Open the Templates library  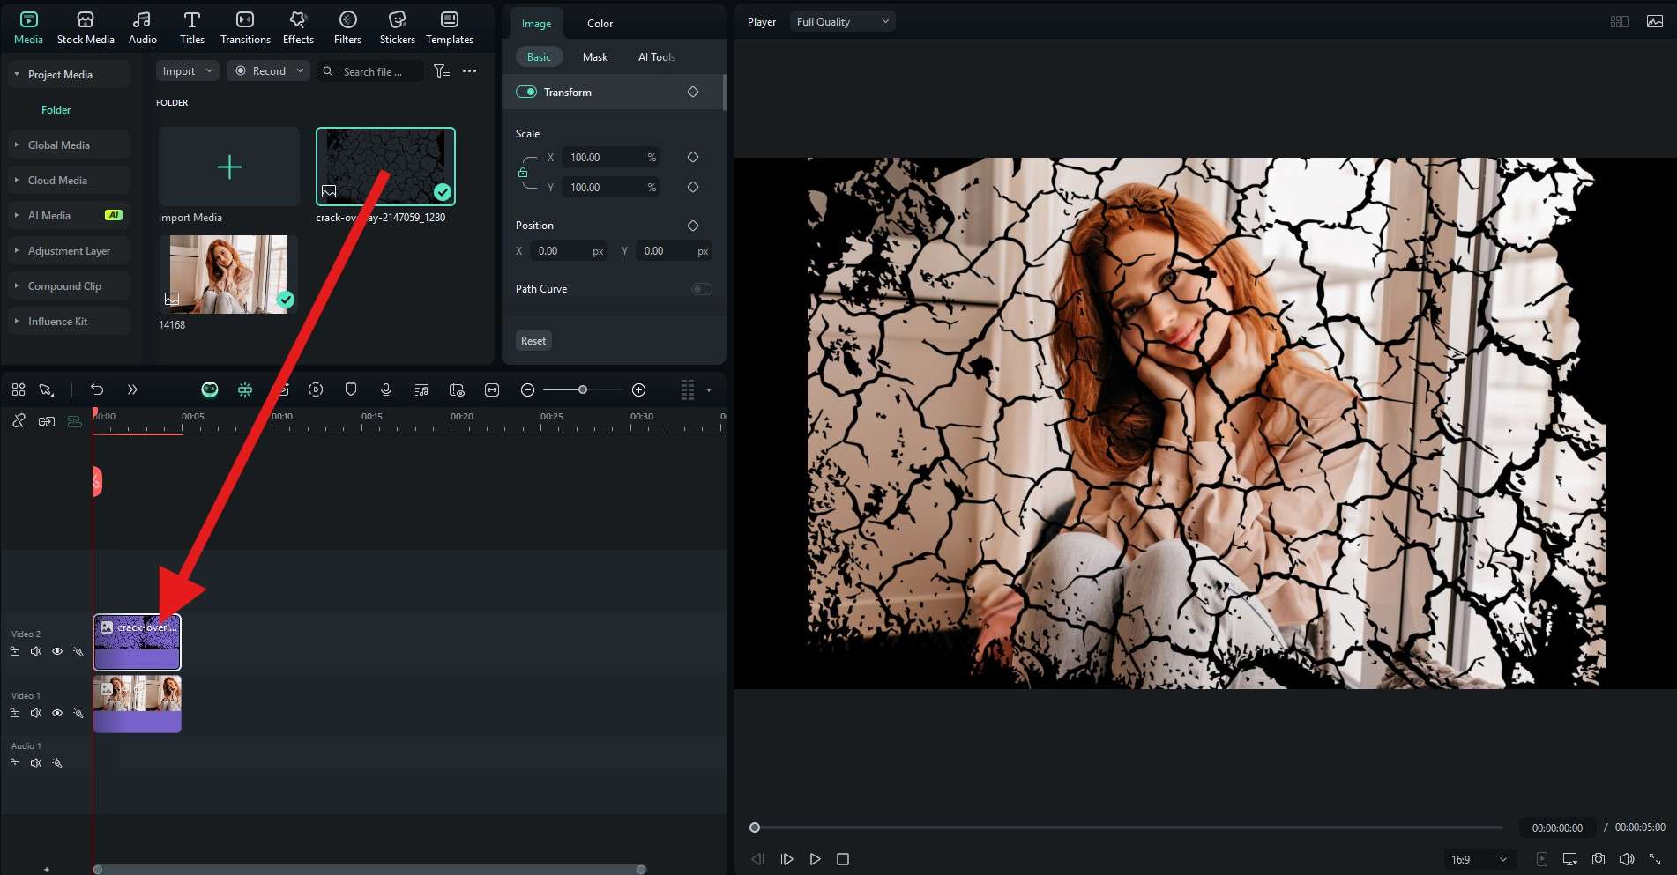pos(450,28)
